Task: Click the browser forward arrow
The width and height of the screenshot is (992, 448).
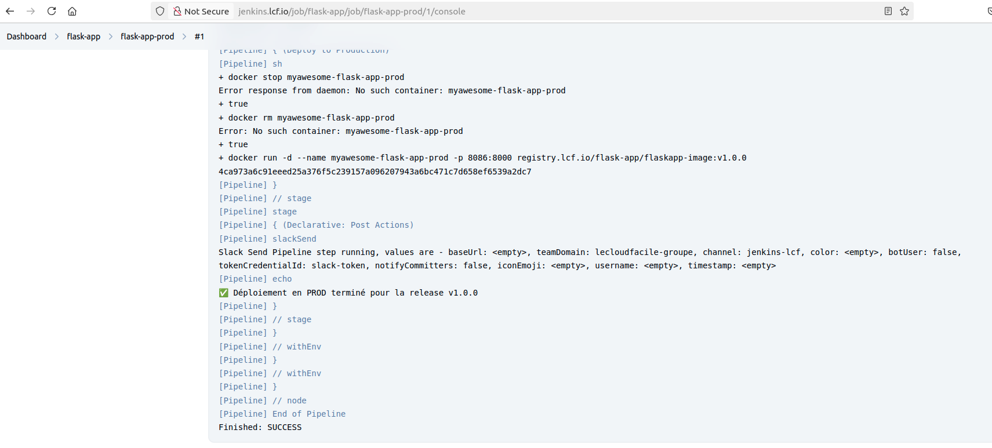Action: (31, 11)
